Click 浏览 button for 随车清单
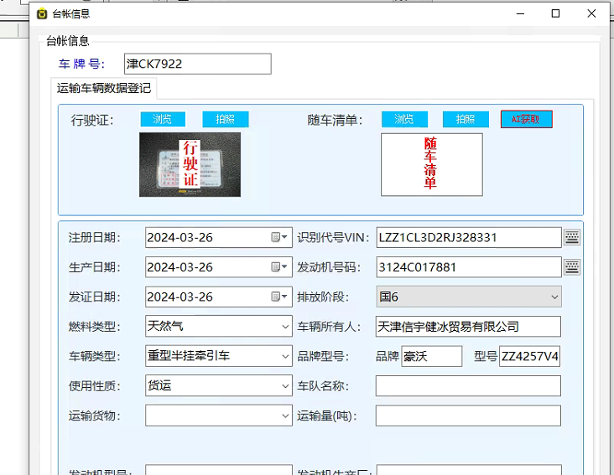614x475 pixels. click(404, 120)
